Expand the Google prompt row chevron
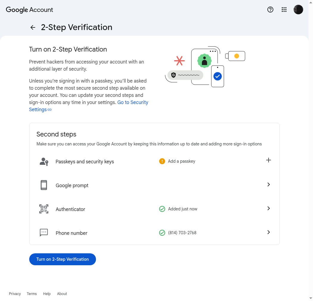Screen dimensions: 313x301 (269, 184)
